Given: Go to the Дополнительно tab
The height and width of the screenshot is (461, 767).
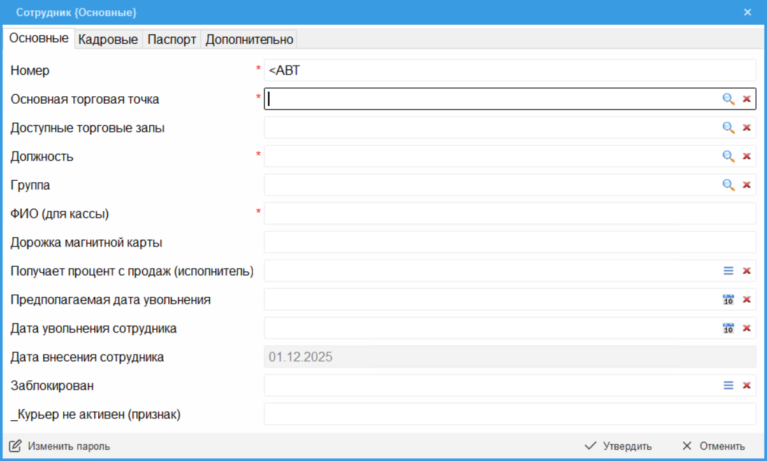Looking at the screenshot, I should [249, 39].
